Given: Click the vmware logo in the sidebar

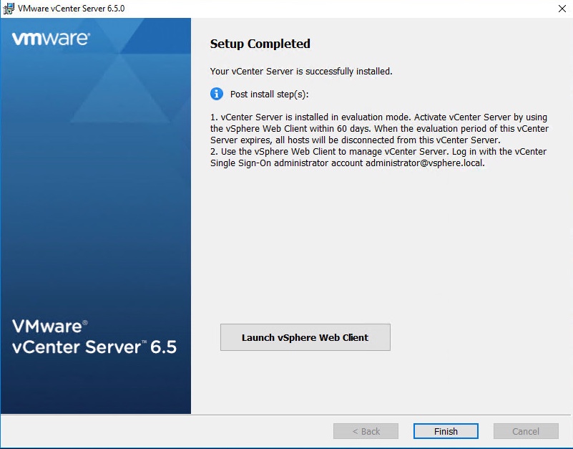Looking at the screenshot, I should 51,39.
